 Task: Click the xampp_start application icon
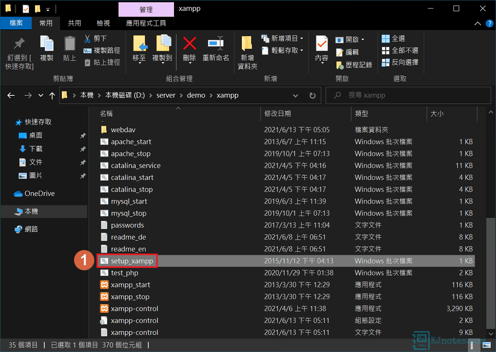point(104,285)
